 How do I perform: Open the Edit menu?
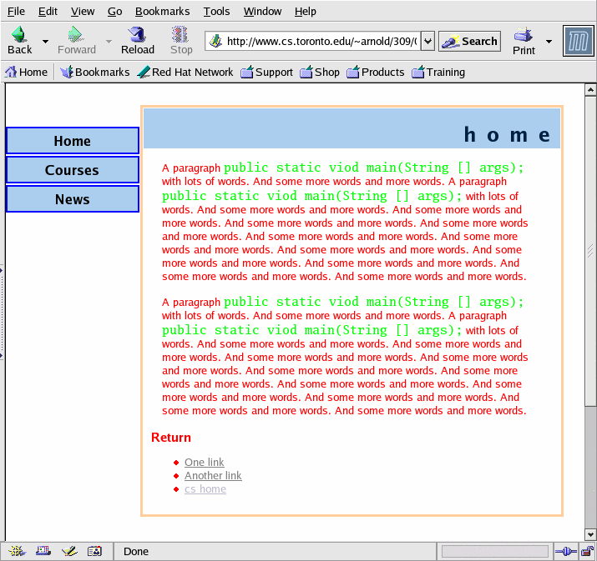pos(48,12)
